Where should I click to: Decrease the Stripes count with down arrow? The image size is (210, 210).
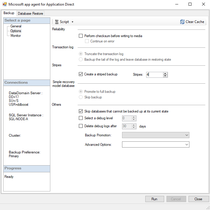(x=165, y=76)
